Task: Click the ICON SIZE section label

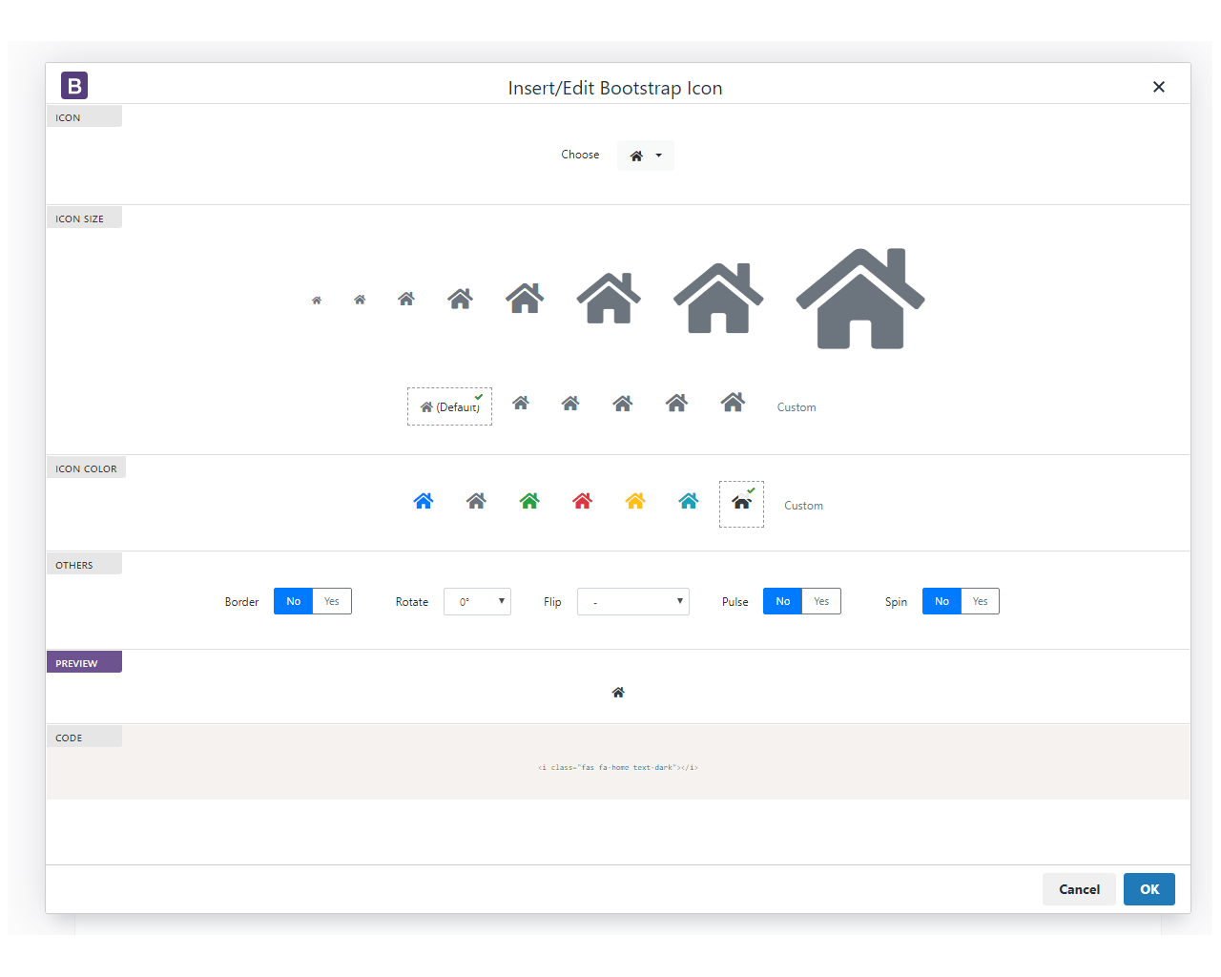Action: [x=84, y=218]
